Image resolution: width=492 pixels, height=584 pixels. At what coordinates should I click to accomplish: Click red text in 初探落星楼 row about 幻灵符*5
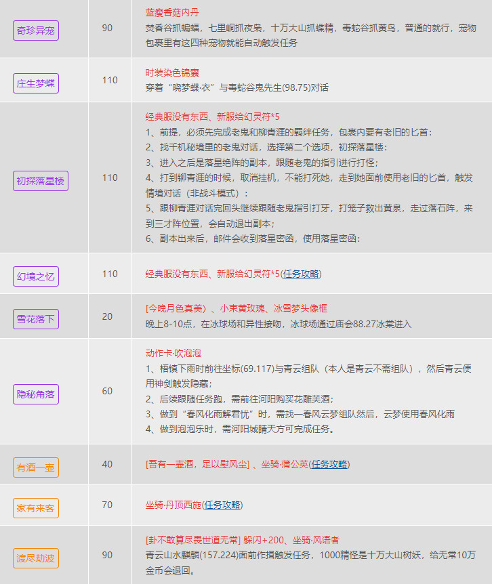(x=212, y=117)
